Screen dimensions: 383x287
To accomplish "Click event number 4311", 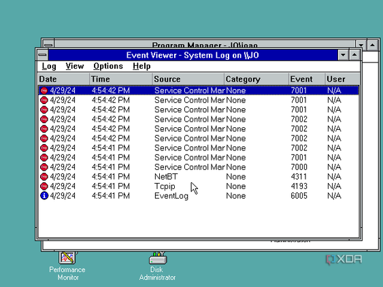I will pos(299,177).
